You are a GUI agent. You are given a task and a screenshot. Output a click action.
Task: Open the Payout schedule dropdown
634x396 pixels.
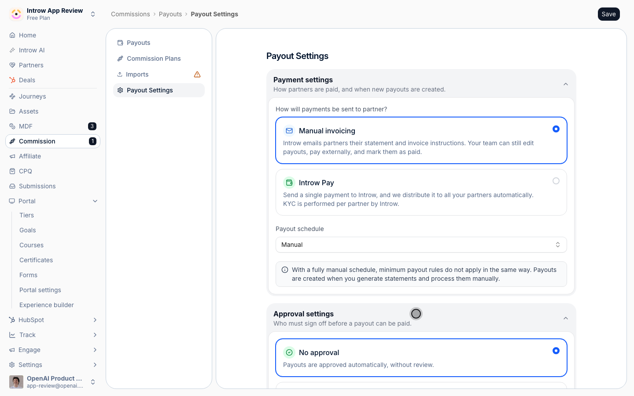coord(421,245)
